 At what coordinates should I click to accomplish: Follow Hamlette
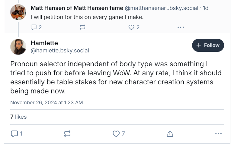point(208,45)
